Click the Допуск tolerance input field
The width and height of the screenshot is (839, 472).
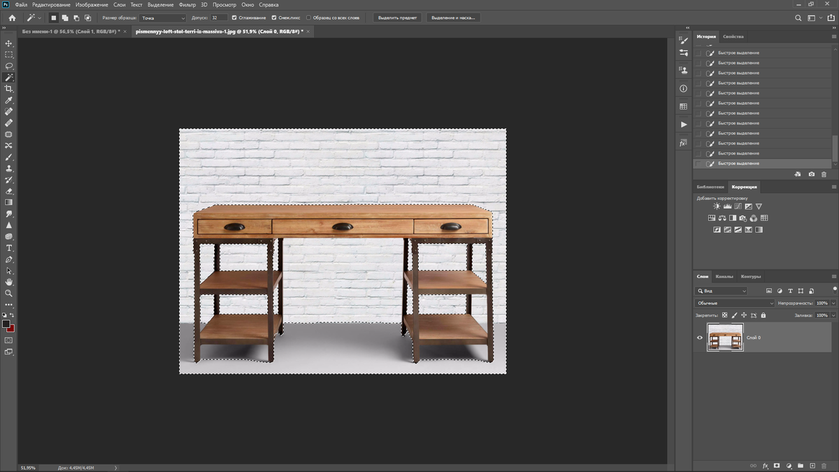point(218,17)
